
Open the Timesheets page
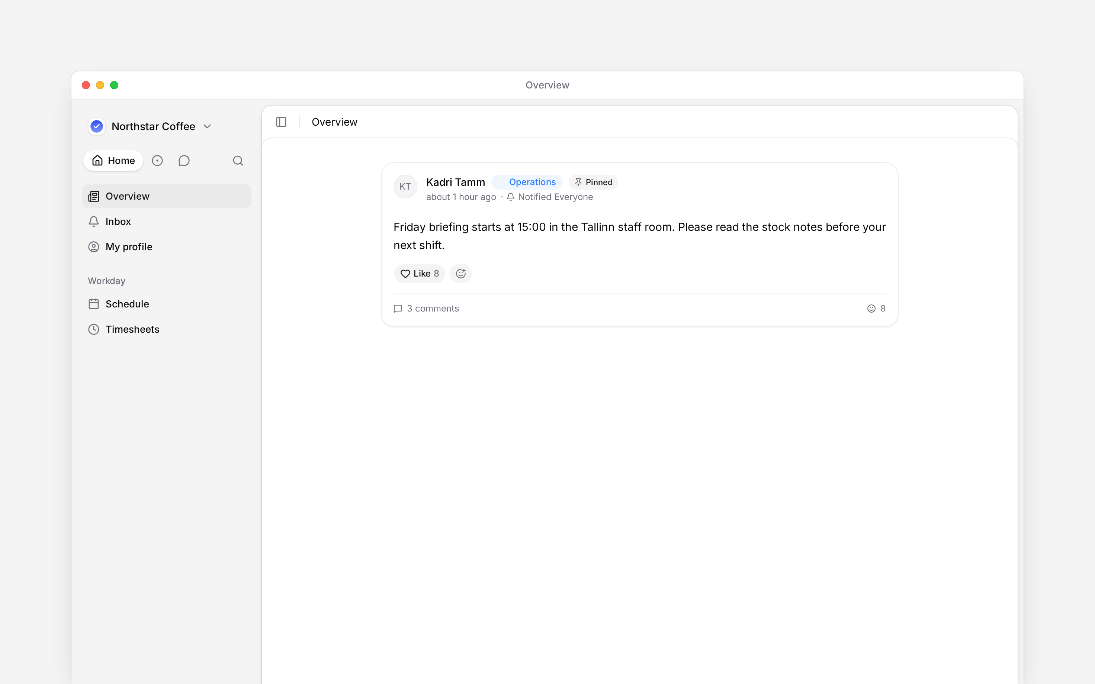(x=167, y=329)
